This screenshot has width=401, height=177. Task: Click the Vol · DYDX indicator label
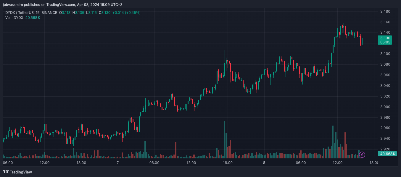tap(14, 18)
